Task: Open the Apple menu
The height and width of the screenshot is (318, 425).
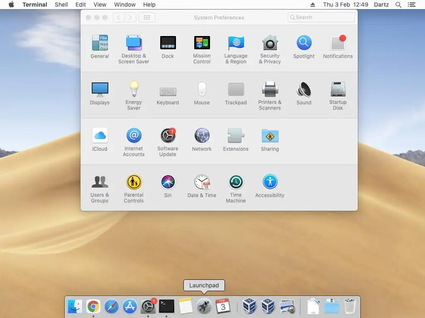Action: click(11, 5)
